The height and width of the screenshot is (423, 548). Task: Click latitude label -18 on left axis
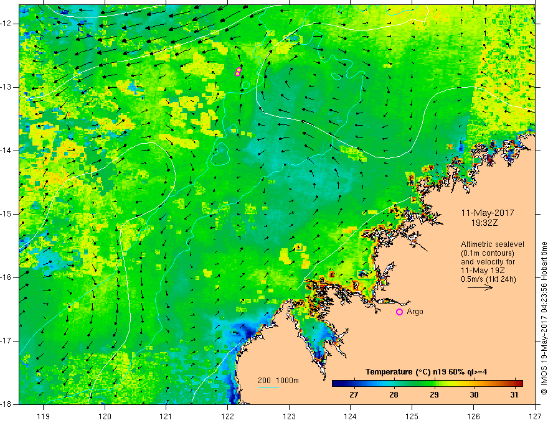click(x=7, y=404)
